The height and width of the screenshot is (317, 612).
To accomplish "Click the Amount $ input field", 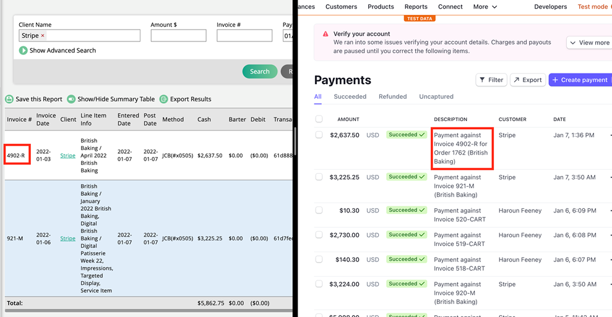I will point(178,36).
